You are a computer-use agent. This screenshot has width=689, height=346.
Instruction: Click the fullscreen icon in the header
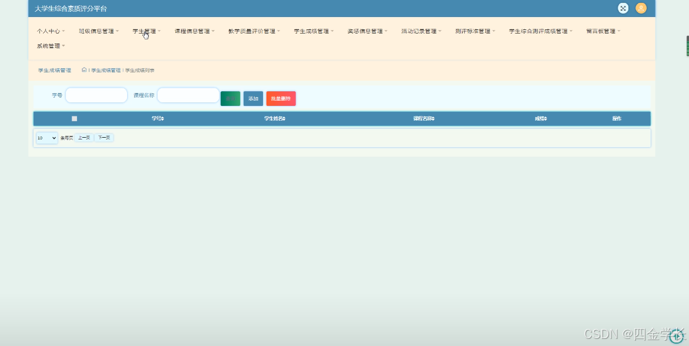coord(623,8)
